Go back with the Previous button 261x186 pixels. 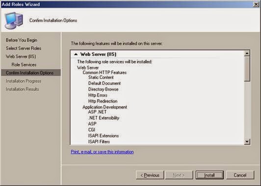click(150, 175)
